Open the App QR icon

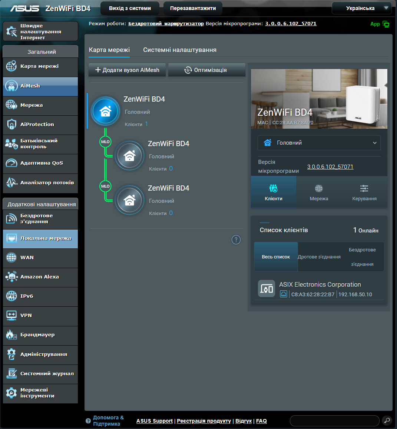(x=386, y=24)
